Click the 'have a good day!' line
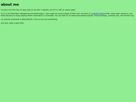Screen dimensions: 136x102 coord(12,23)
